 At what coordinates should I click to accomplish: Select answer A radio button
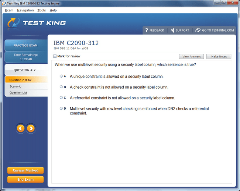click(x=61, y=76)
